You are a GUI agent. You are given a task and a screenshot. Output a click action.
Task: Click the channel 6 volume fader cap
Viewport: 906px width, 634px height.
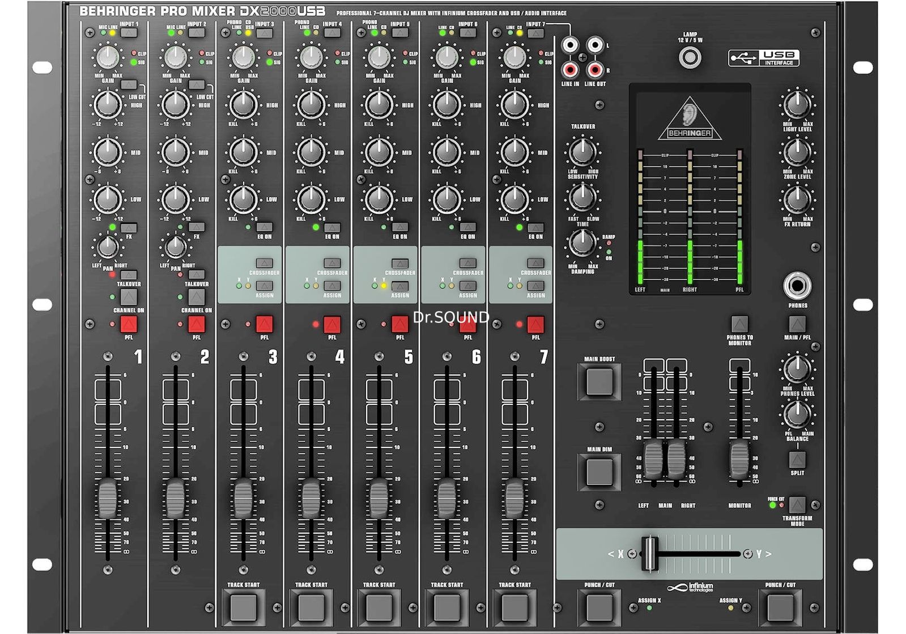(x=446, y=499)
